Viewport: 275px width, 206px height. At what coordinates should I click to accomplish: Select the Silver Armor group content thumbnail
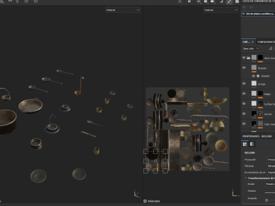point(254,57)
